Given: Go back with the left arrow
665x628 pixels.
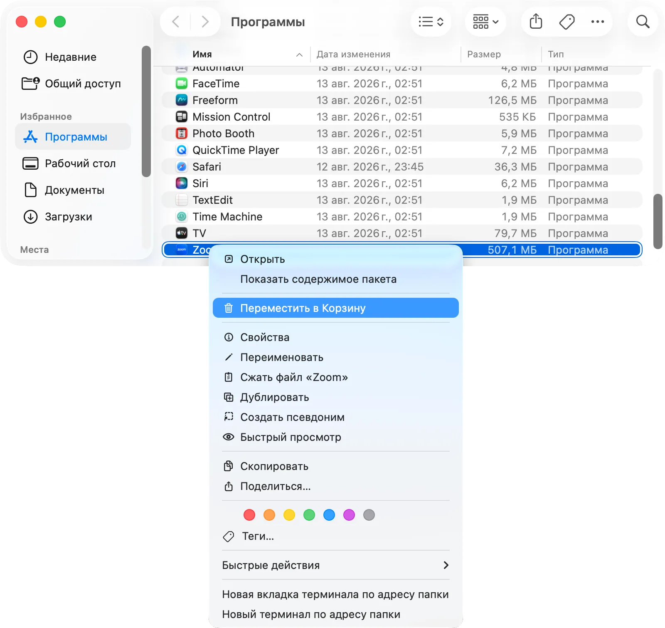Looking at the screenshot, I should pos(176,22).
